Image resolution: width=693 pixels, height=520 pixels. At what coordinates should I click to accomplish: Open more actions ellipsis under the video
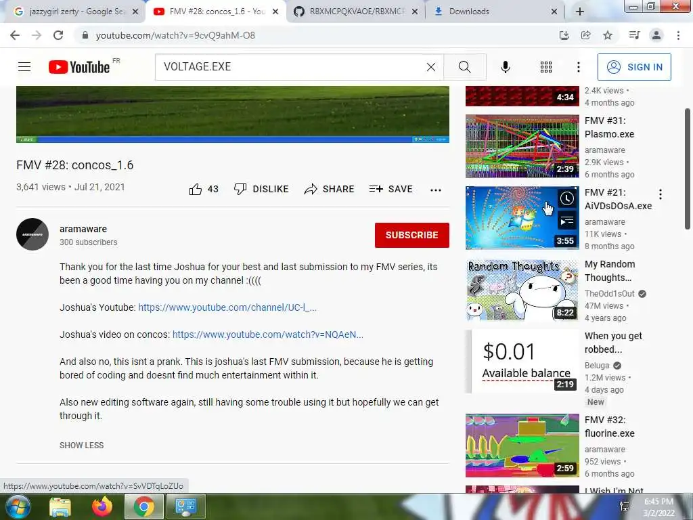tap(436, 190)
